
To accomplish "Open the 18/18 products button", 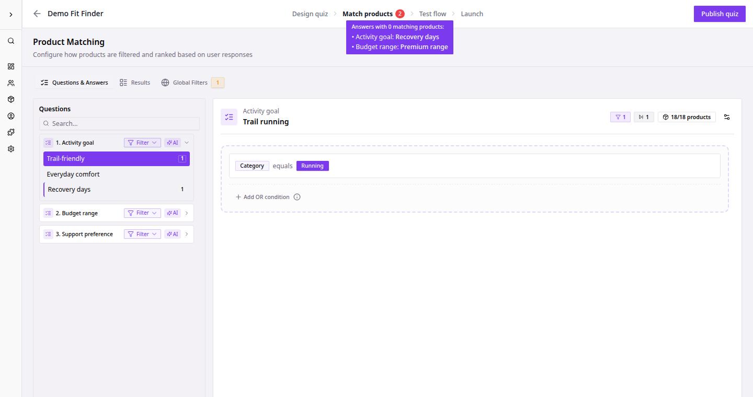I will (687, 117).
